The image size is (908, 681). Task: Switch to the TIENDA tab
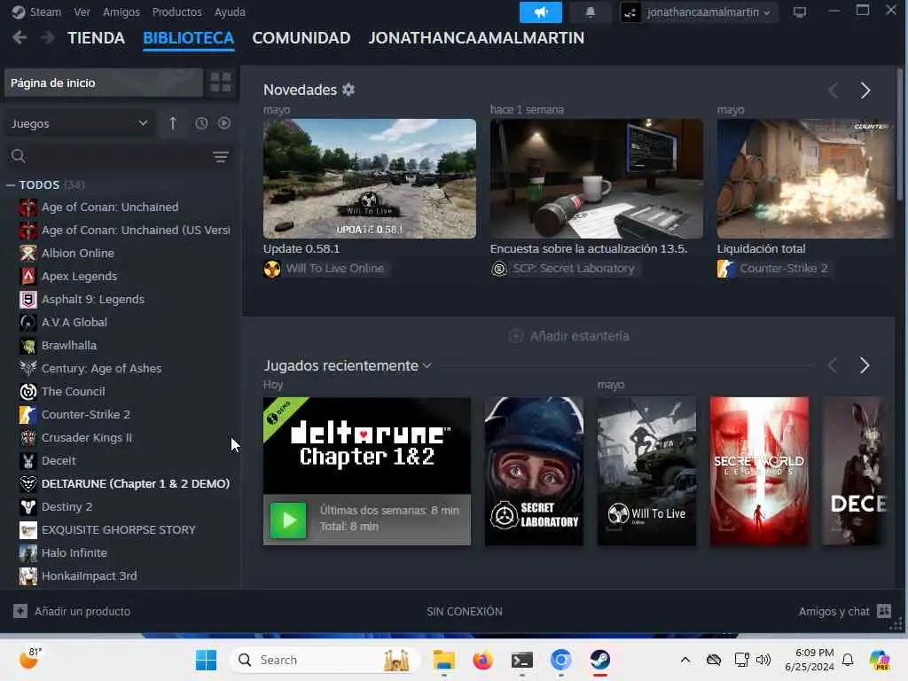(x=96, y=38)
